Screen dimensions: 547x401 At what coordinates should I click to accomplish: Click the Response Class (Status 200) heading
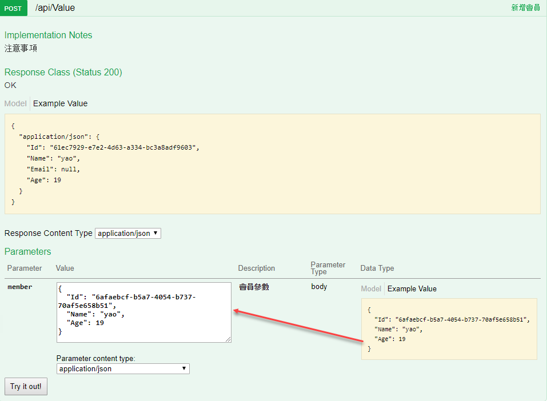click(x=63, y=72)
